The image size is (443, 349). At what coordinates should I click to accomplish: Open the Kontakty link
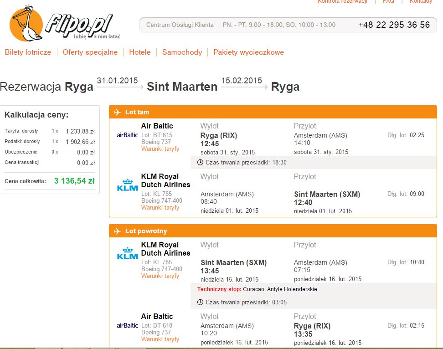click(421, 1)
